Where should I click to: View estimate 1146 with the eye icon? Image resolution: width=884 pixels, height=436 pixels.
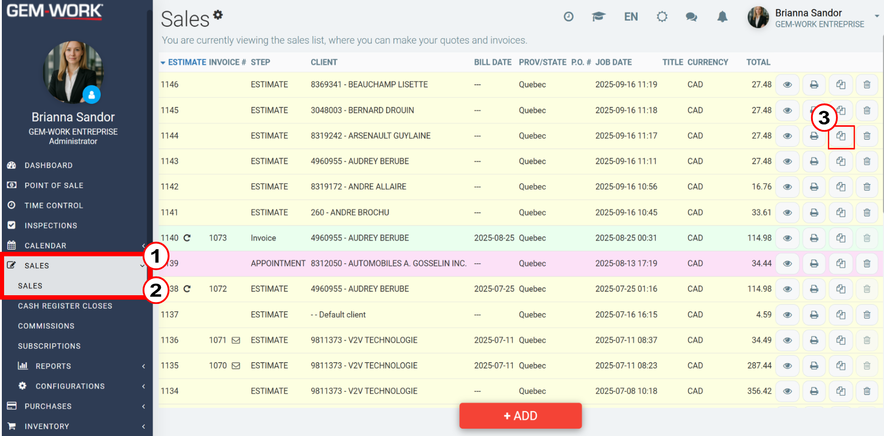(787, 85)
